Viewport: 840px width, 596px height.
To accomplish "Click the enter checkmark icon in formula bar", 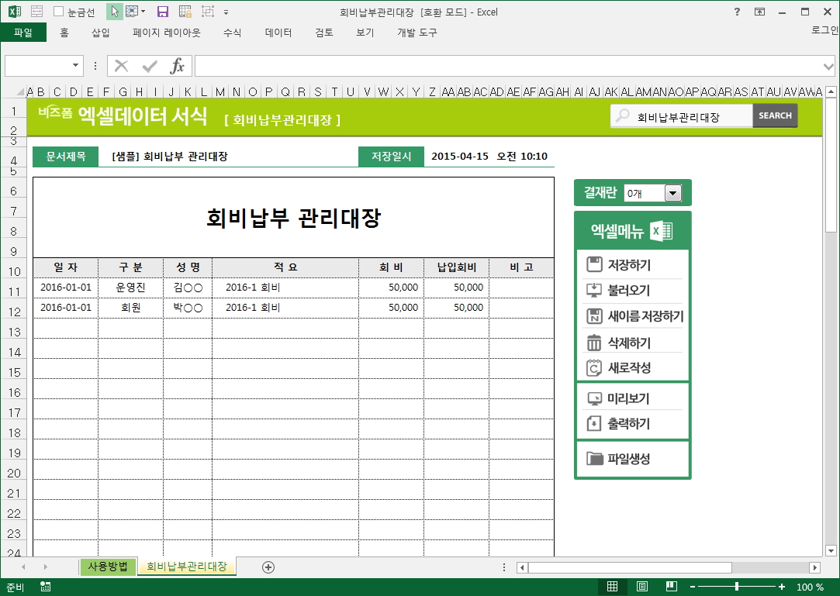I will pos(150,66).
